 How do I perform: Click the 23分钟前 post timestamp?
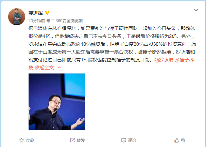pos(37,21)
